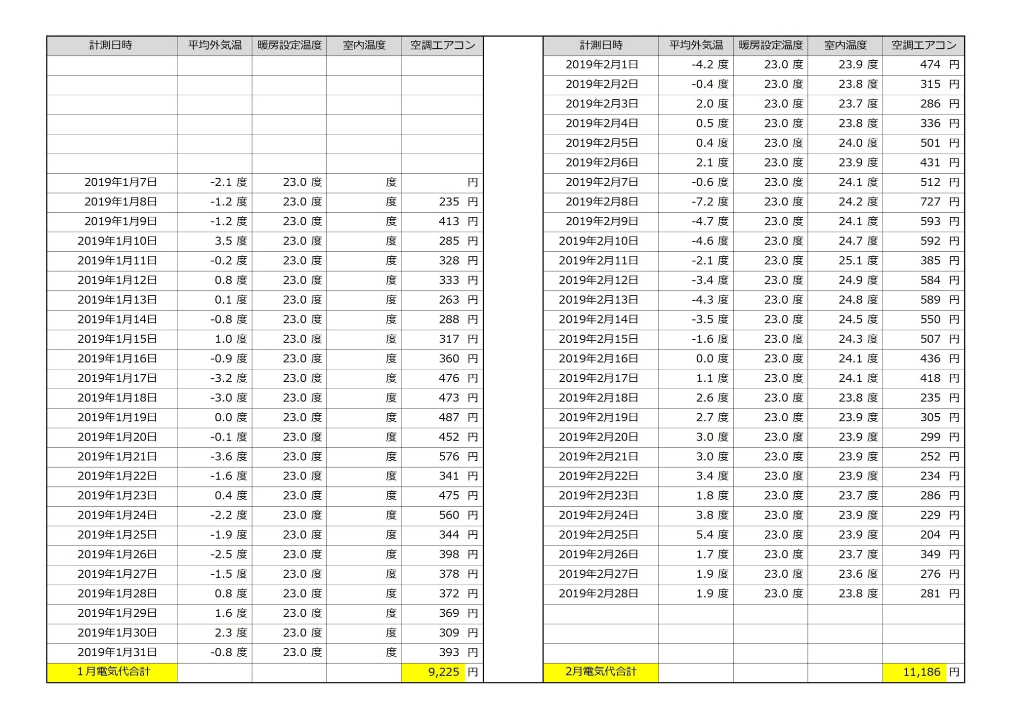
Task: Click the 393 円 cost for January 31
Action: (x=442, y=653)
